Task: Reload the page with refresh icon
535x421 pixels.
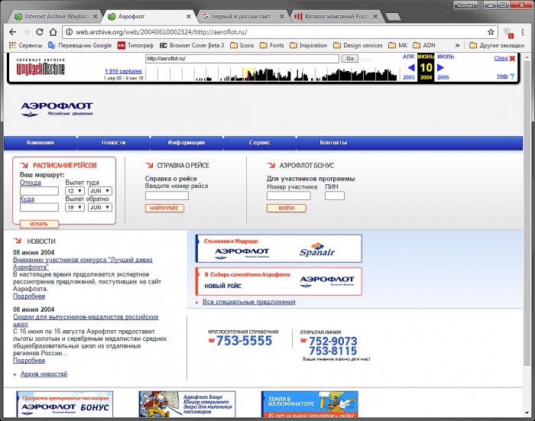Action: (x=40, y=32)
